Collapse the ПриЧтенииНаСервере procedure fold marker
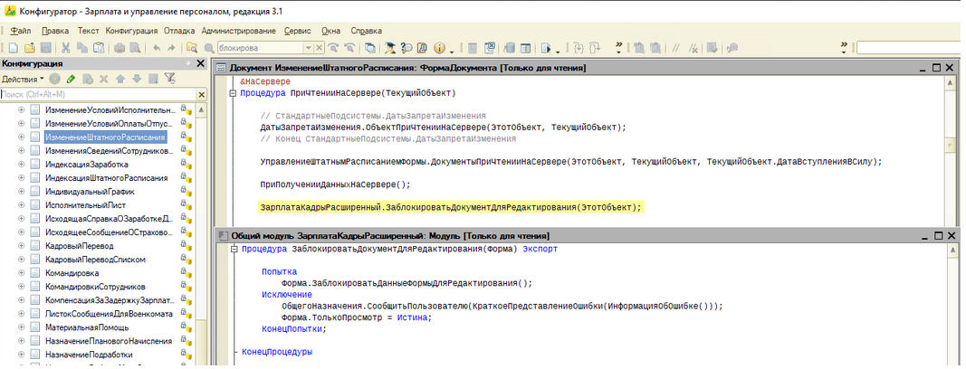This screenshot has height=369, width=966. tap(233, 93)
